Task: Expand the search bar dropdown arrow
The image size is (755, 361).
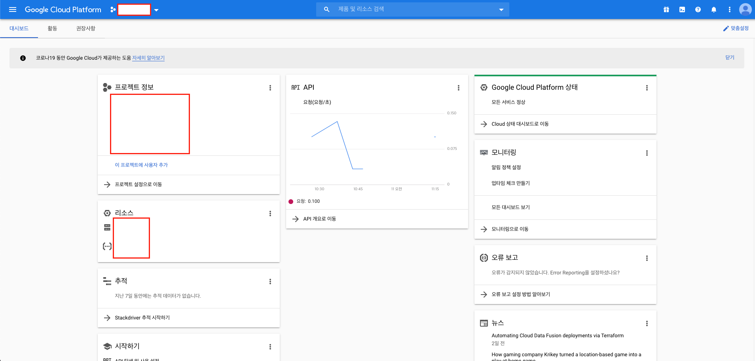Action: pyautogui.click(x=501, y=9)
